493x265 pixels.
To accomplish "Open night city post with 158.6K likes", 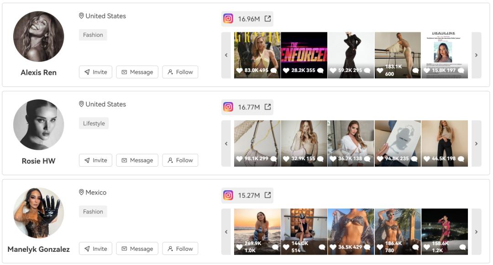I will point(445,232).
